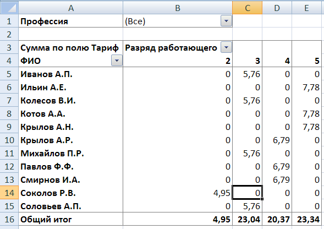
Task: Select column E header
Action: (x=306, y=8)
